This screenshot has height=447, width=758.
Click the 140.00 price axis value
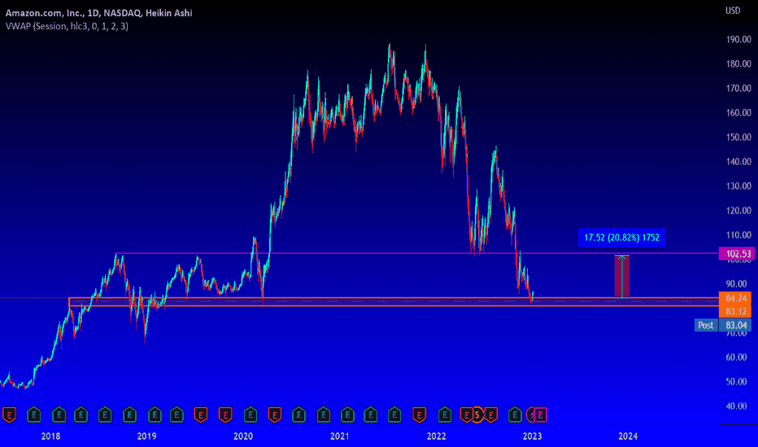point(738,162)
